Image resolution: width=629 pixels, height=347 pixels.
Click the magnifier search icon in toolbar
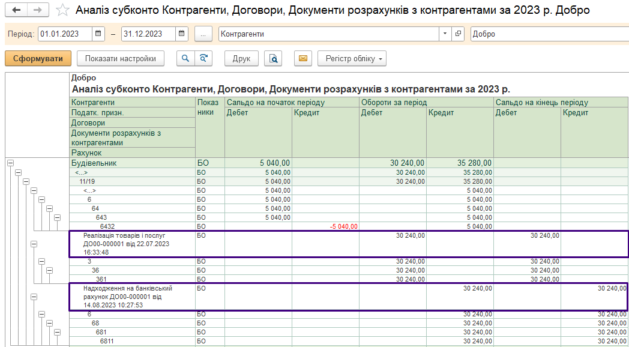(x=185, y=59)
